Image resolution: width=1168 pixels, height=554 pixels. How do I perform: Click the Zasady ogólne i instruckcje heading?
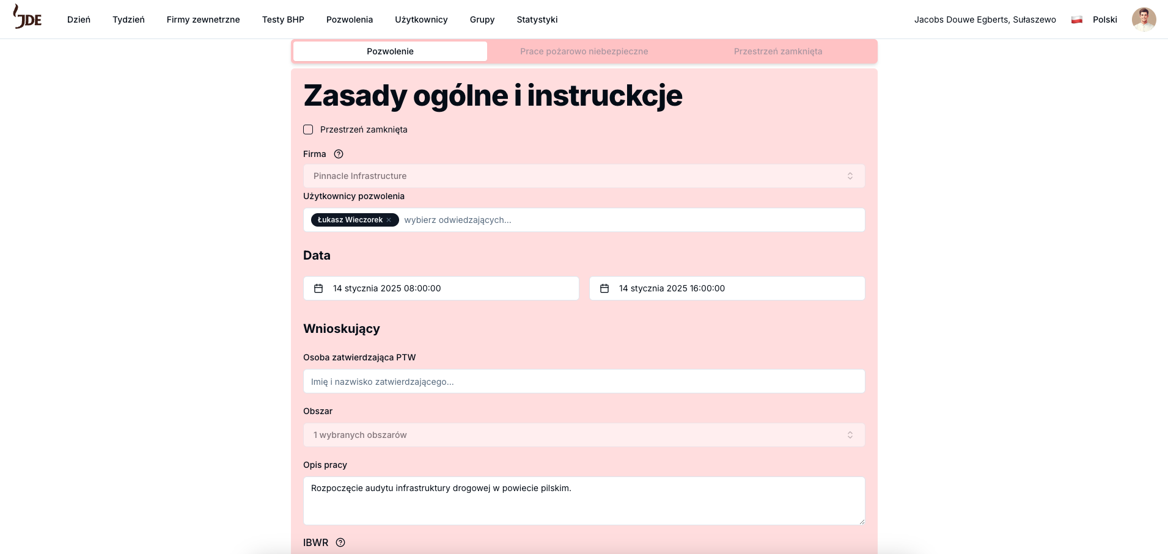point(493,95)
